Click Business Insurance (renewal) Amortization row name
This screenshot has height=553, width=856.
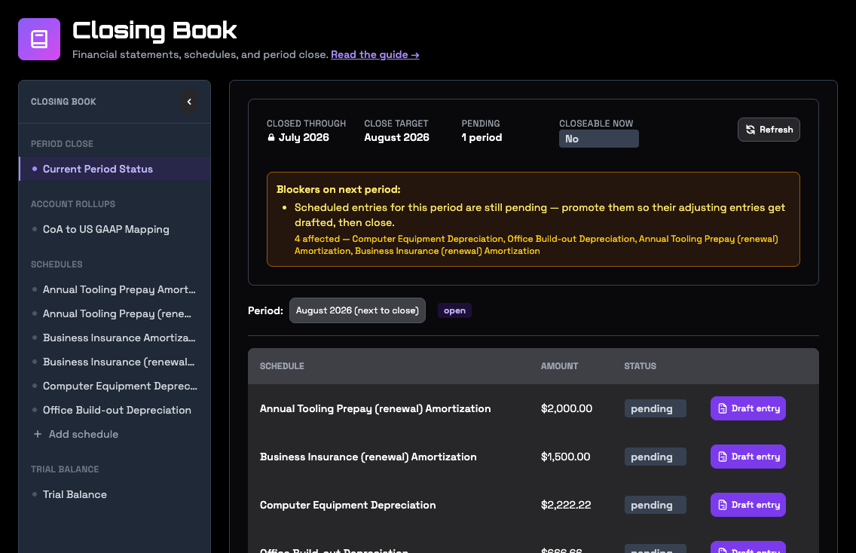click(x=368, y=457)
